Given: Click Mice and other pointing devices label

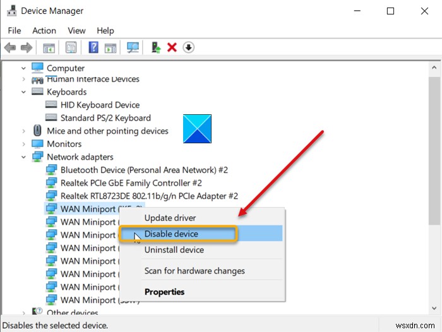Looking at the screenshot, I should (107, 131).
